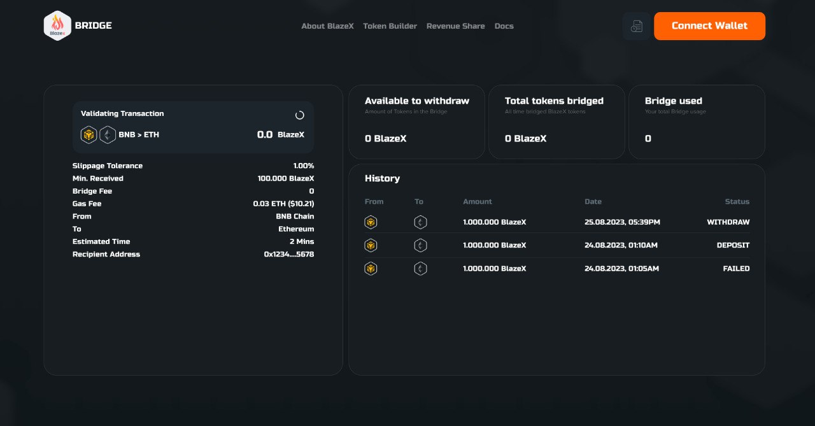Viewport: 815px width, 426px height.
Task: Click the BNB icon in the WITHDRAW history row
Action: (x=371, y=222)
